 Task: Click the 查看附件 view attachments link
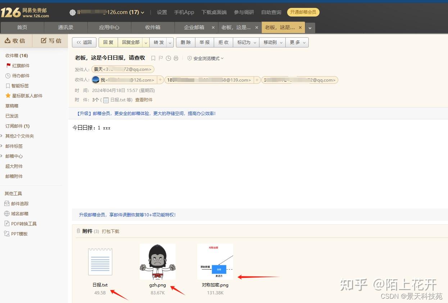click(144, 100)
